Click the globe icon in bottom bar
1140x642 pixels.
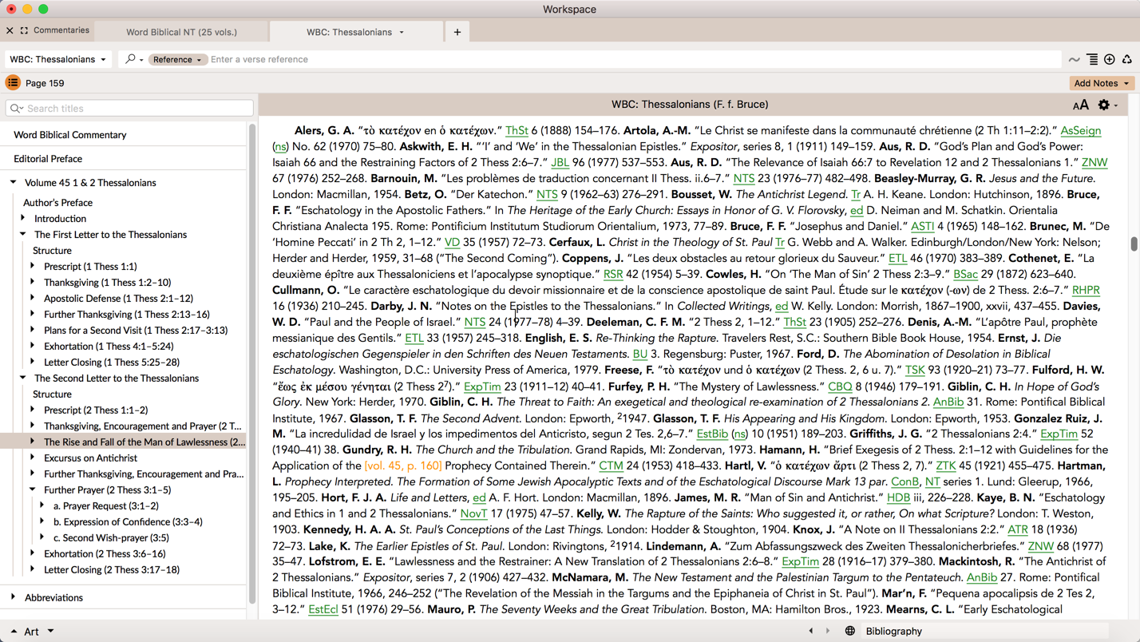pos(850,631)
